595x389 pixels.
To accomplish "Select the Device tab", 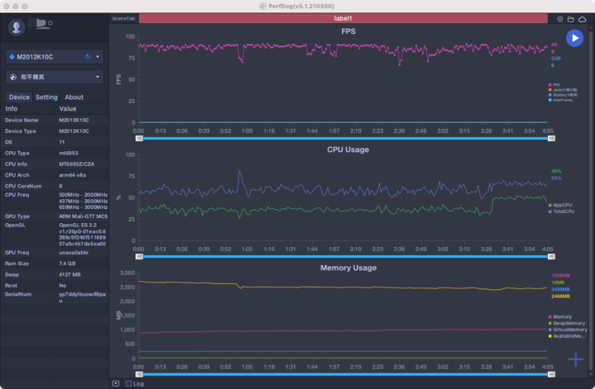I will (x=19, y=97).
